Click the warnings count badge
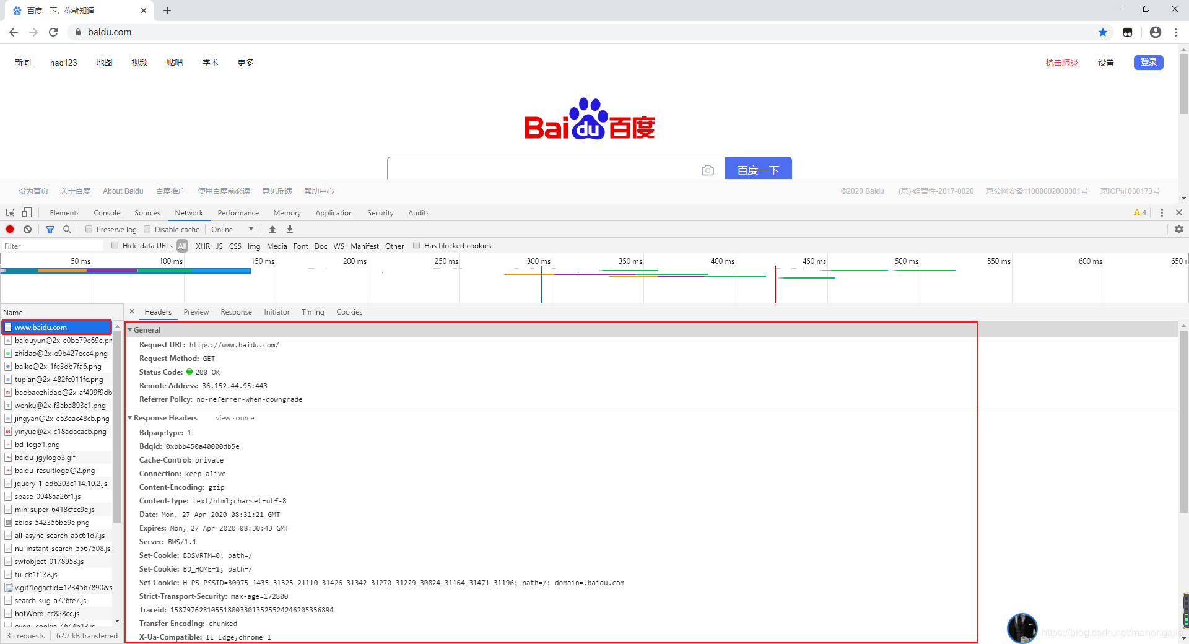 1140,212
